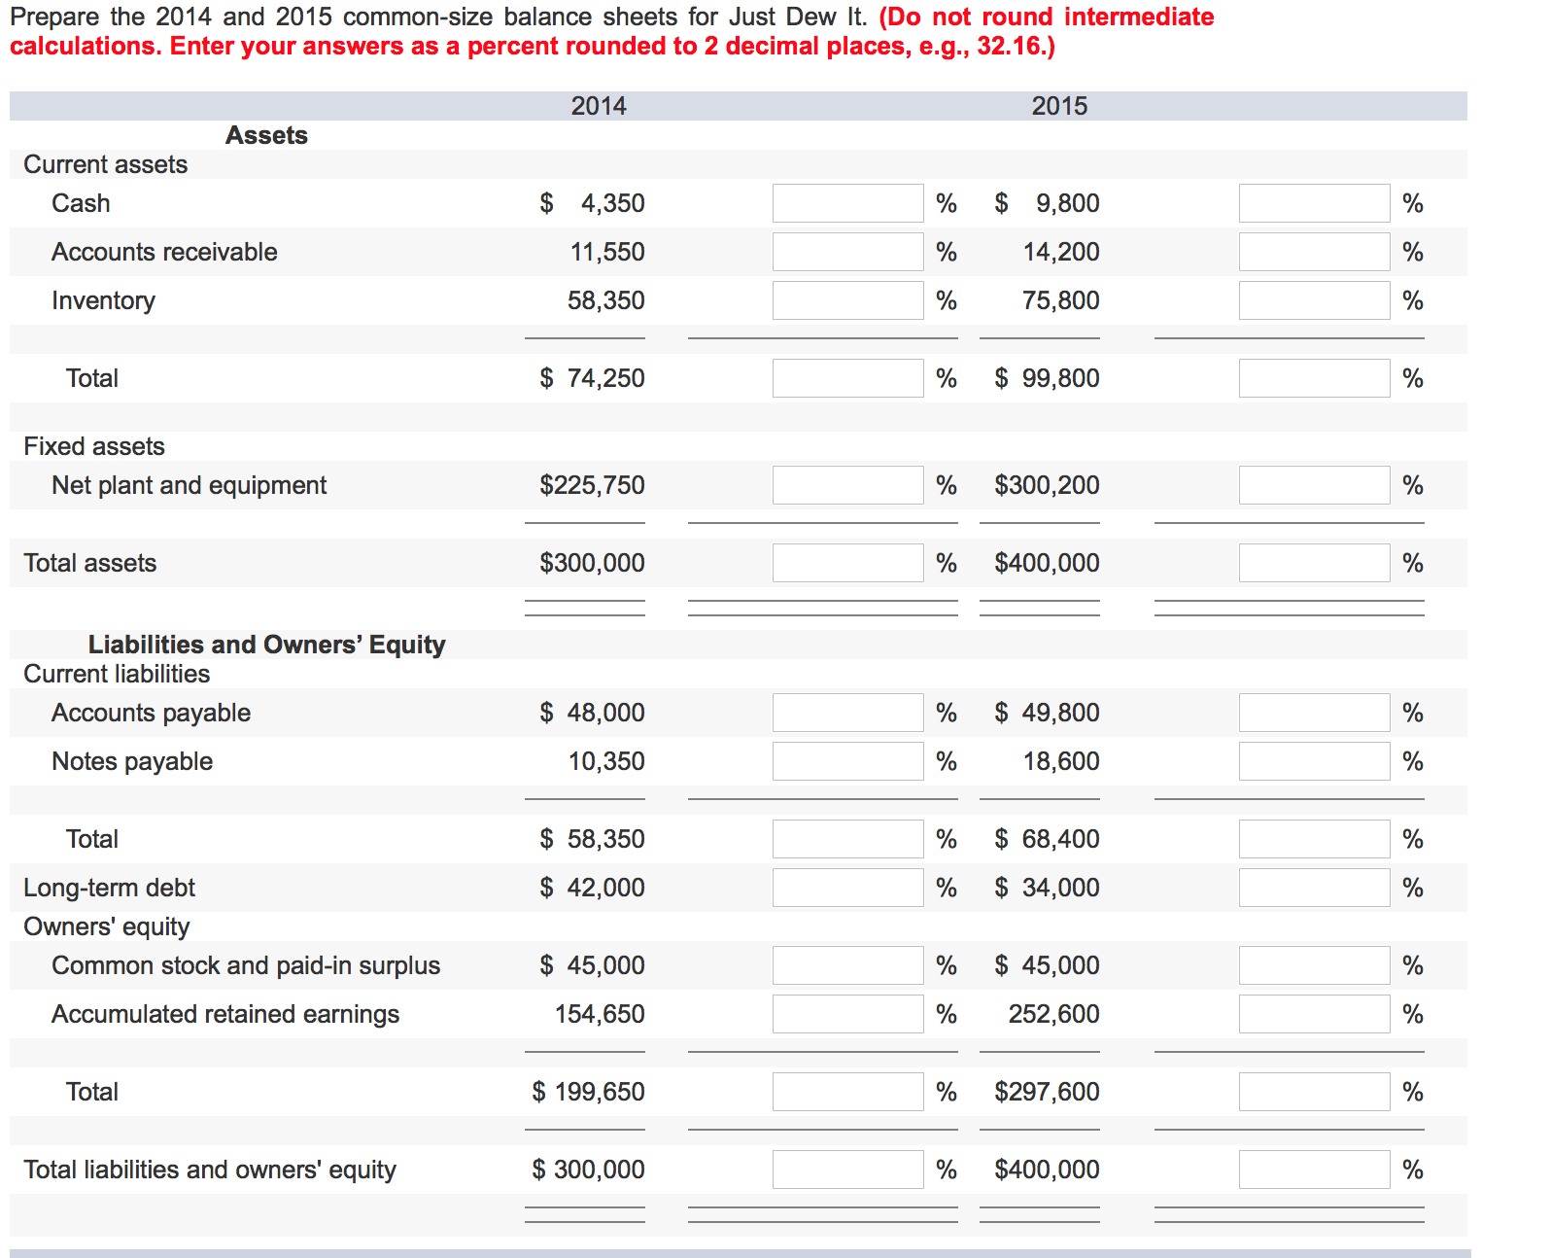Click the Current liabilities label
This screenshot has height=1258, width=1551.
click(117, 674)
